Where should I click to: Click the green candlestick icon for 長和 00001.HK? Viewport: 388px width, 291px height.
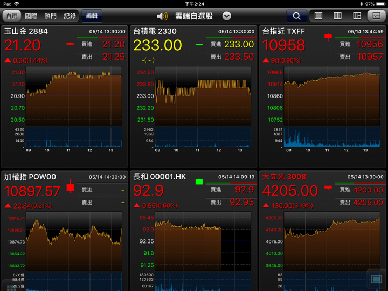[199, 182]
